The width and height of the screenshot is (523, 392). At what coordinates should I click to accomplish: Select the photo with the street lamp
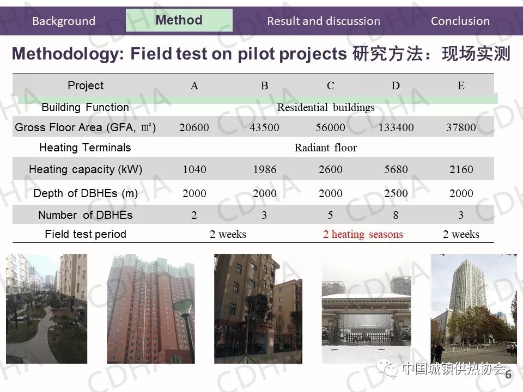pos(258,309)
